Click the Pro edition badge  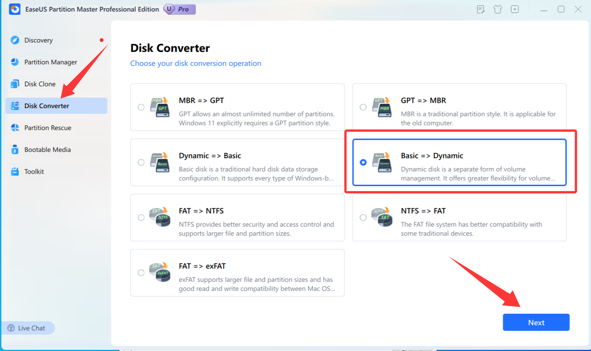(180, 9)
